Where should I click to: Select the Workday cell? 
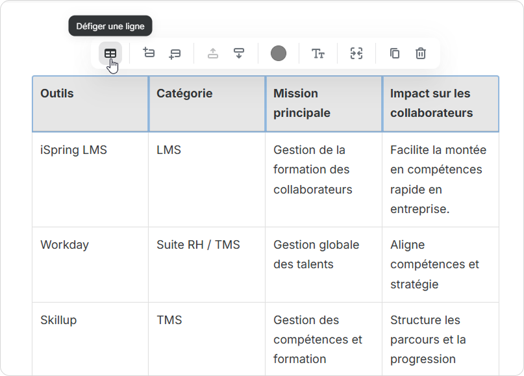90,264
